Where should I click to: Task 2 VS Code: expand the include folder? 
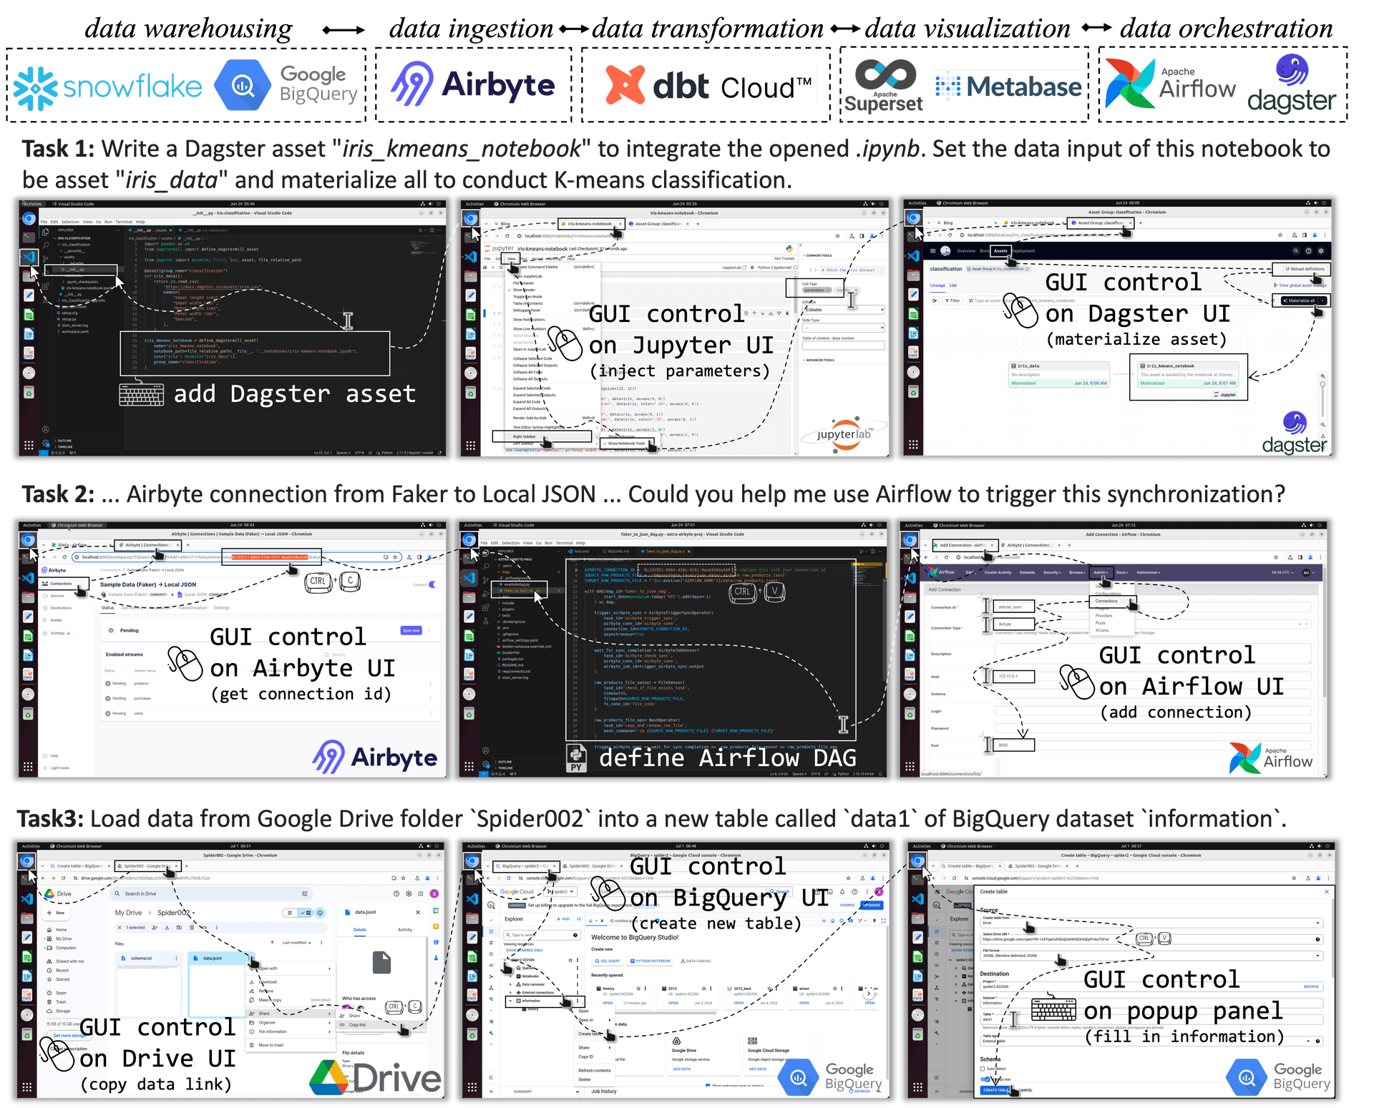tap(508, 603)
